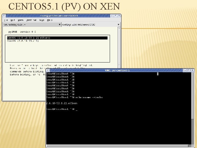Maximize the terminal window
197x148 pixels.
point(115,16)
